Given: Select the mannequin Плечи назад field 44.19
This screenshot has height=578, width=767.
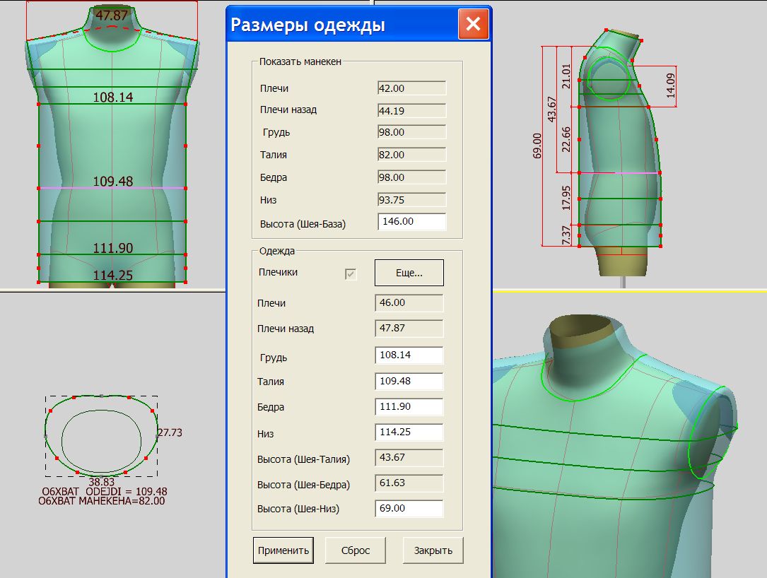Looking at the screenshot, I should point(411,110).
